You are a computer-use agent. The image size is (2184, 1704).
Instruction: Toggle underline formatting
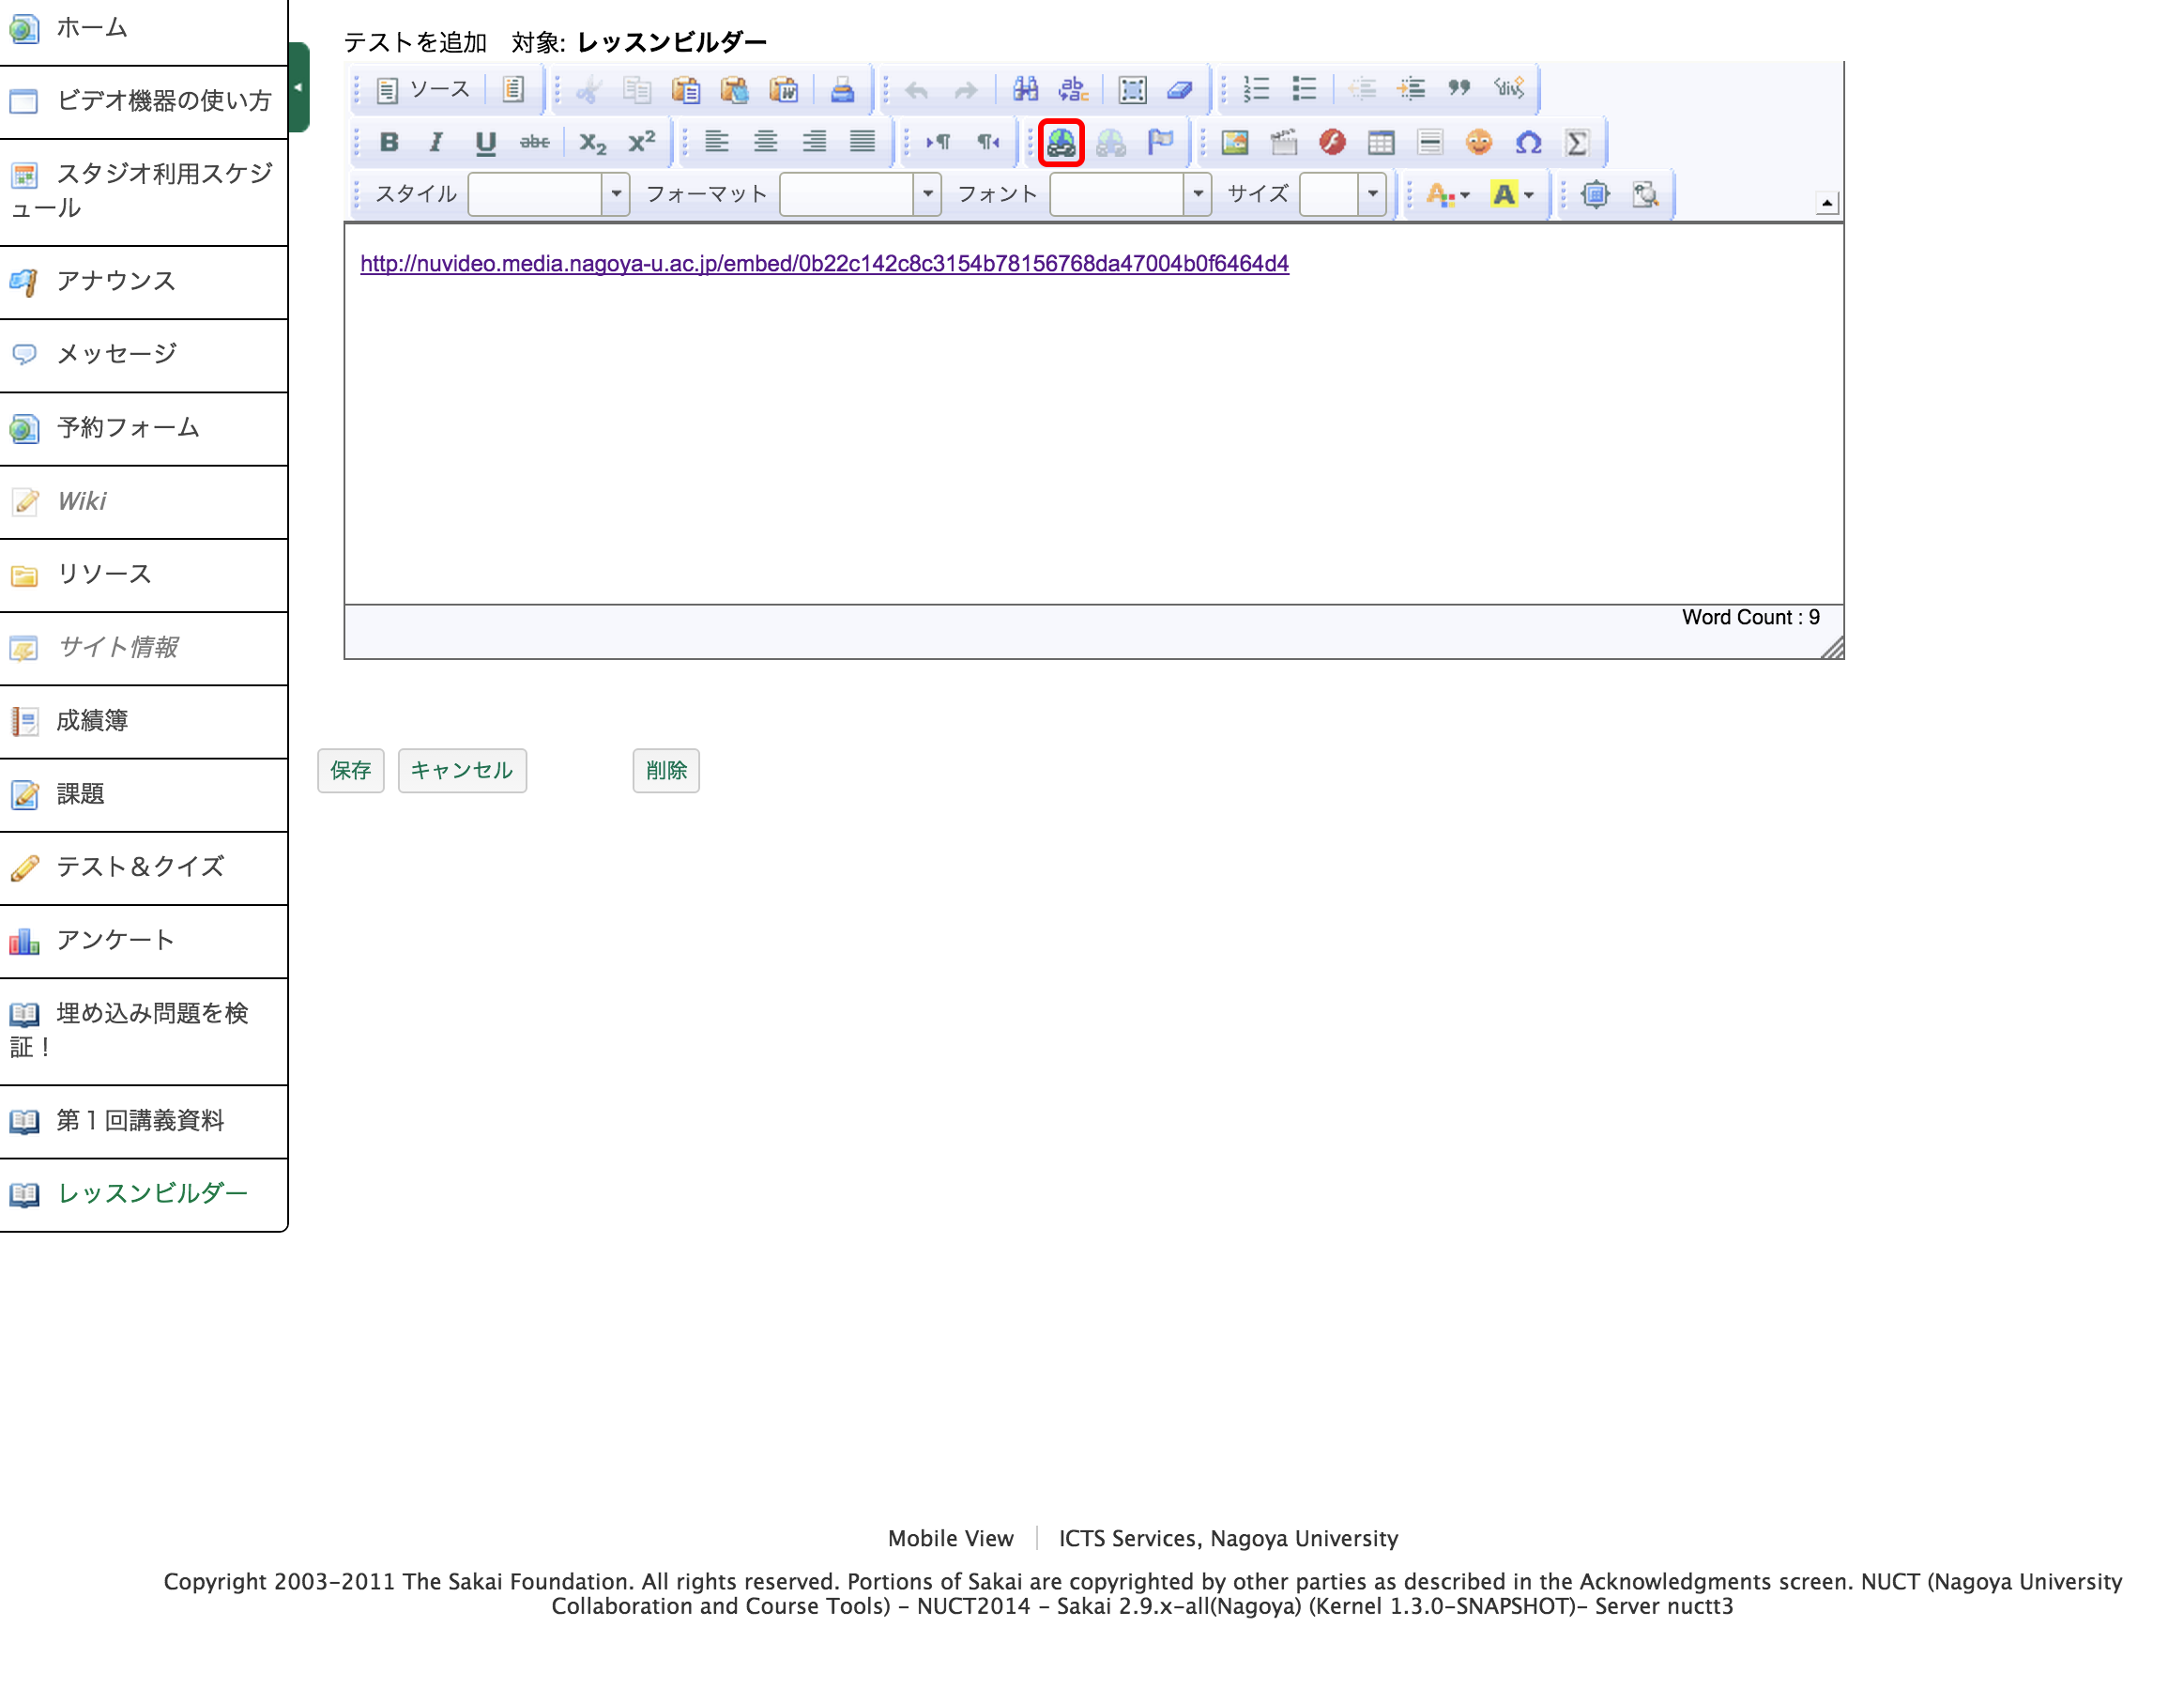[x=485, y=142]
